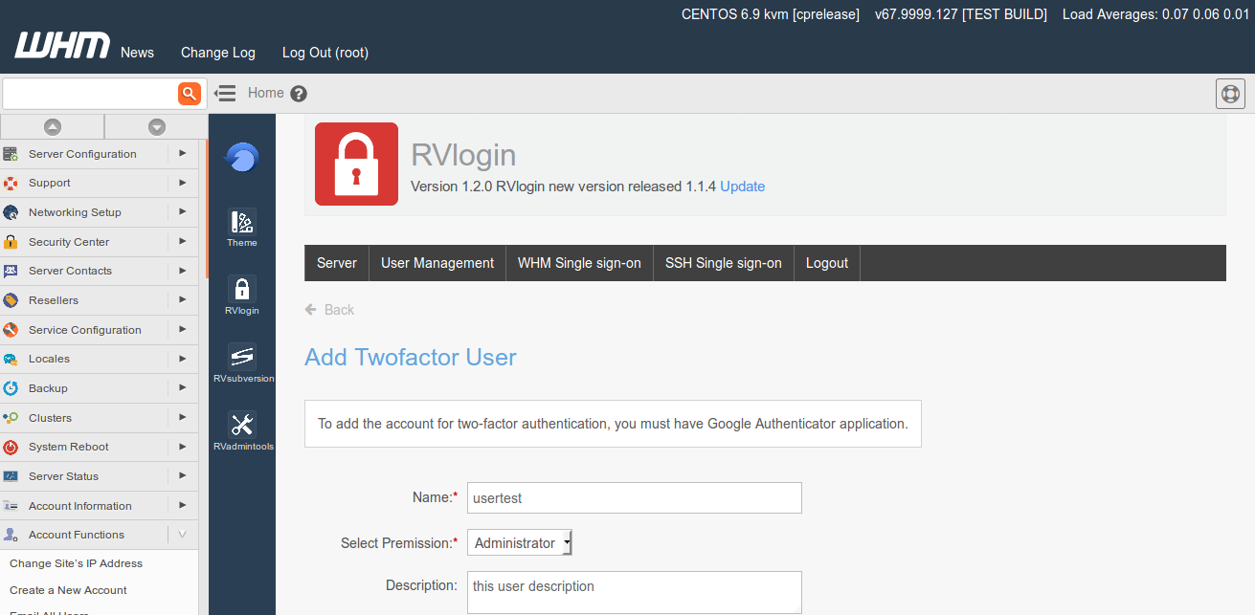Focus the WHM sidebar search box

point(90,93)
